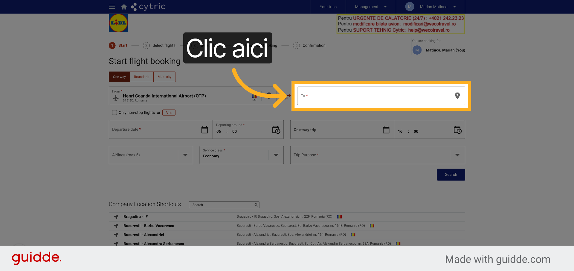Click the Marian Matinca avatar icon
This screenshot has height=271, width=574.
click(410, 7)
